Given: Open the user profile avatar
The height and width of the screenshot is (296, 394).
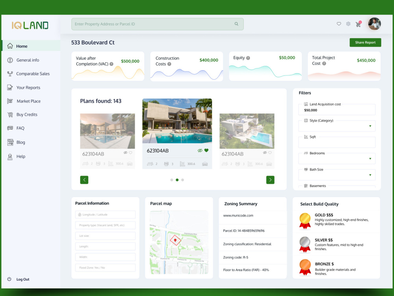Looking at the screenshot, I should click(374, 24).
